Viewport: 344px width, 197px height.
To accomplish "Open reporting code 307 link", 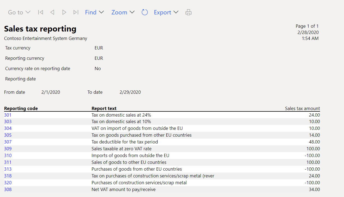I will (x=8, y=142).
